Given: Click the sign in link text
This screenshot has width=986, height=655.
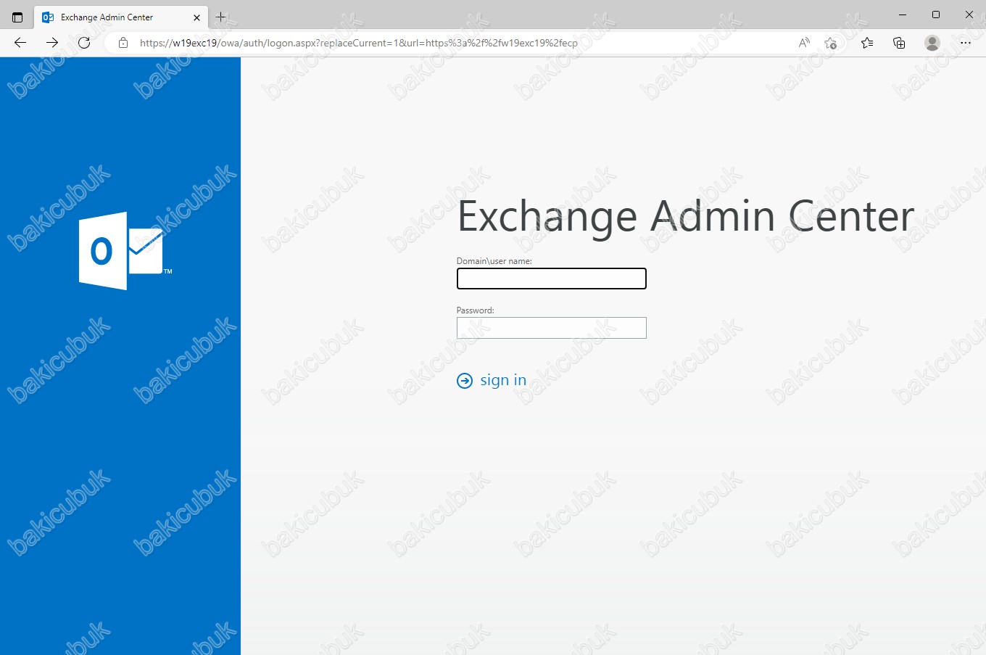Looking at the screenshot, I should pos(503,380).
